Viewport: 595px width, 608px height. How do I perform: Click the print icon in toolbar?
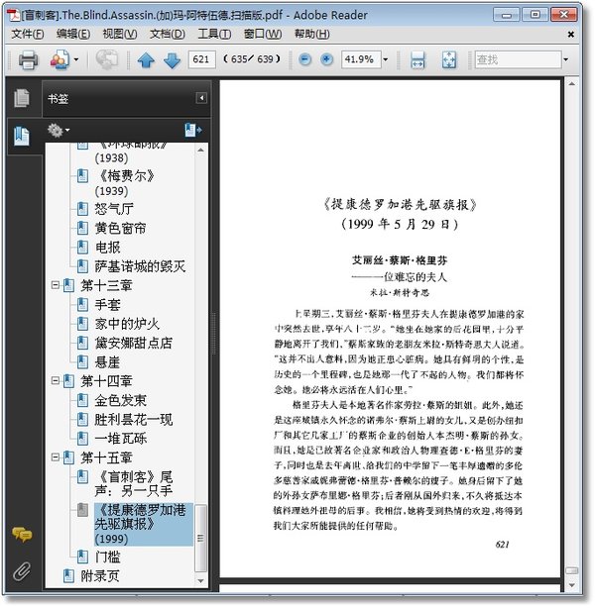point(29,60)
